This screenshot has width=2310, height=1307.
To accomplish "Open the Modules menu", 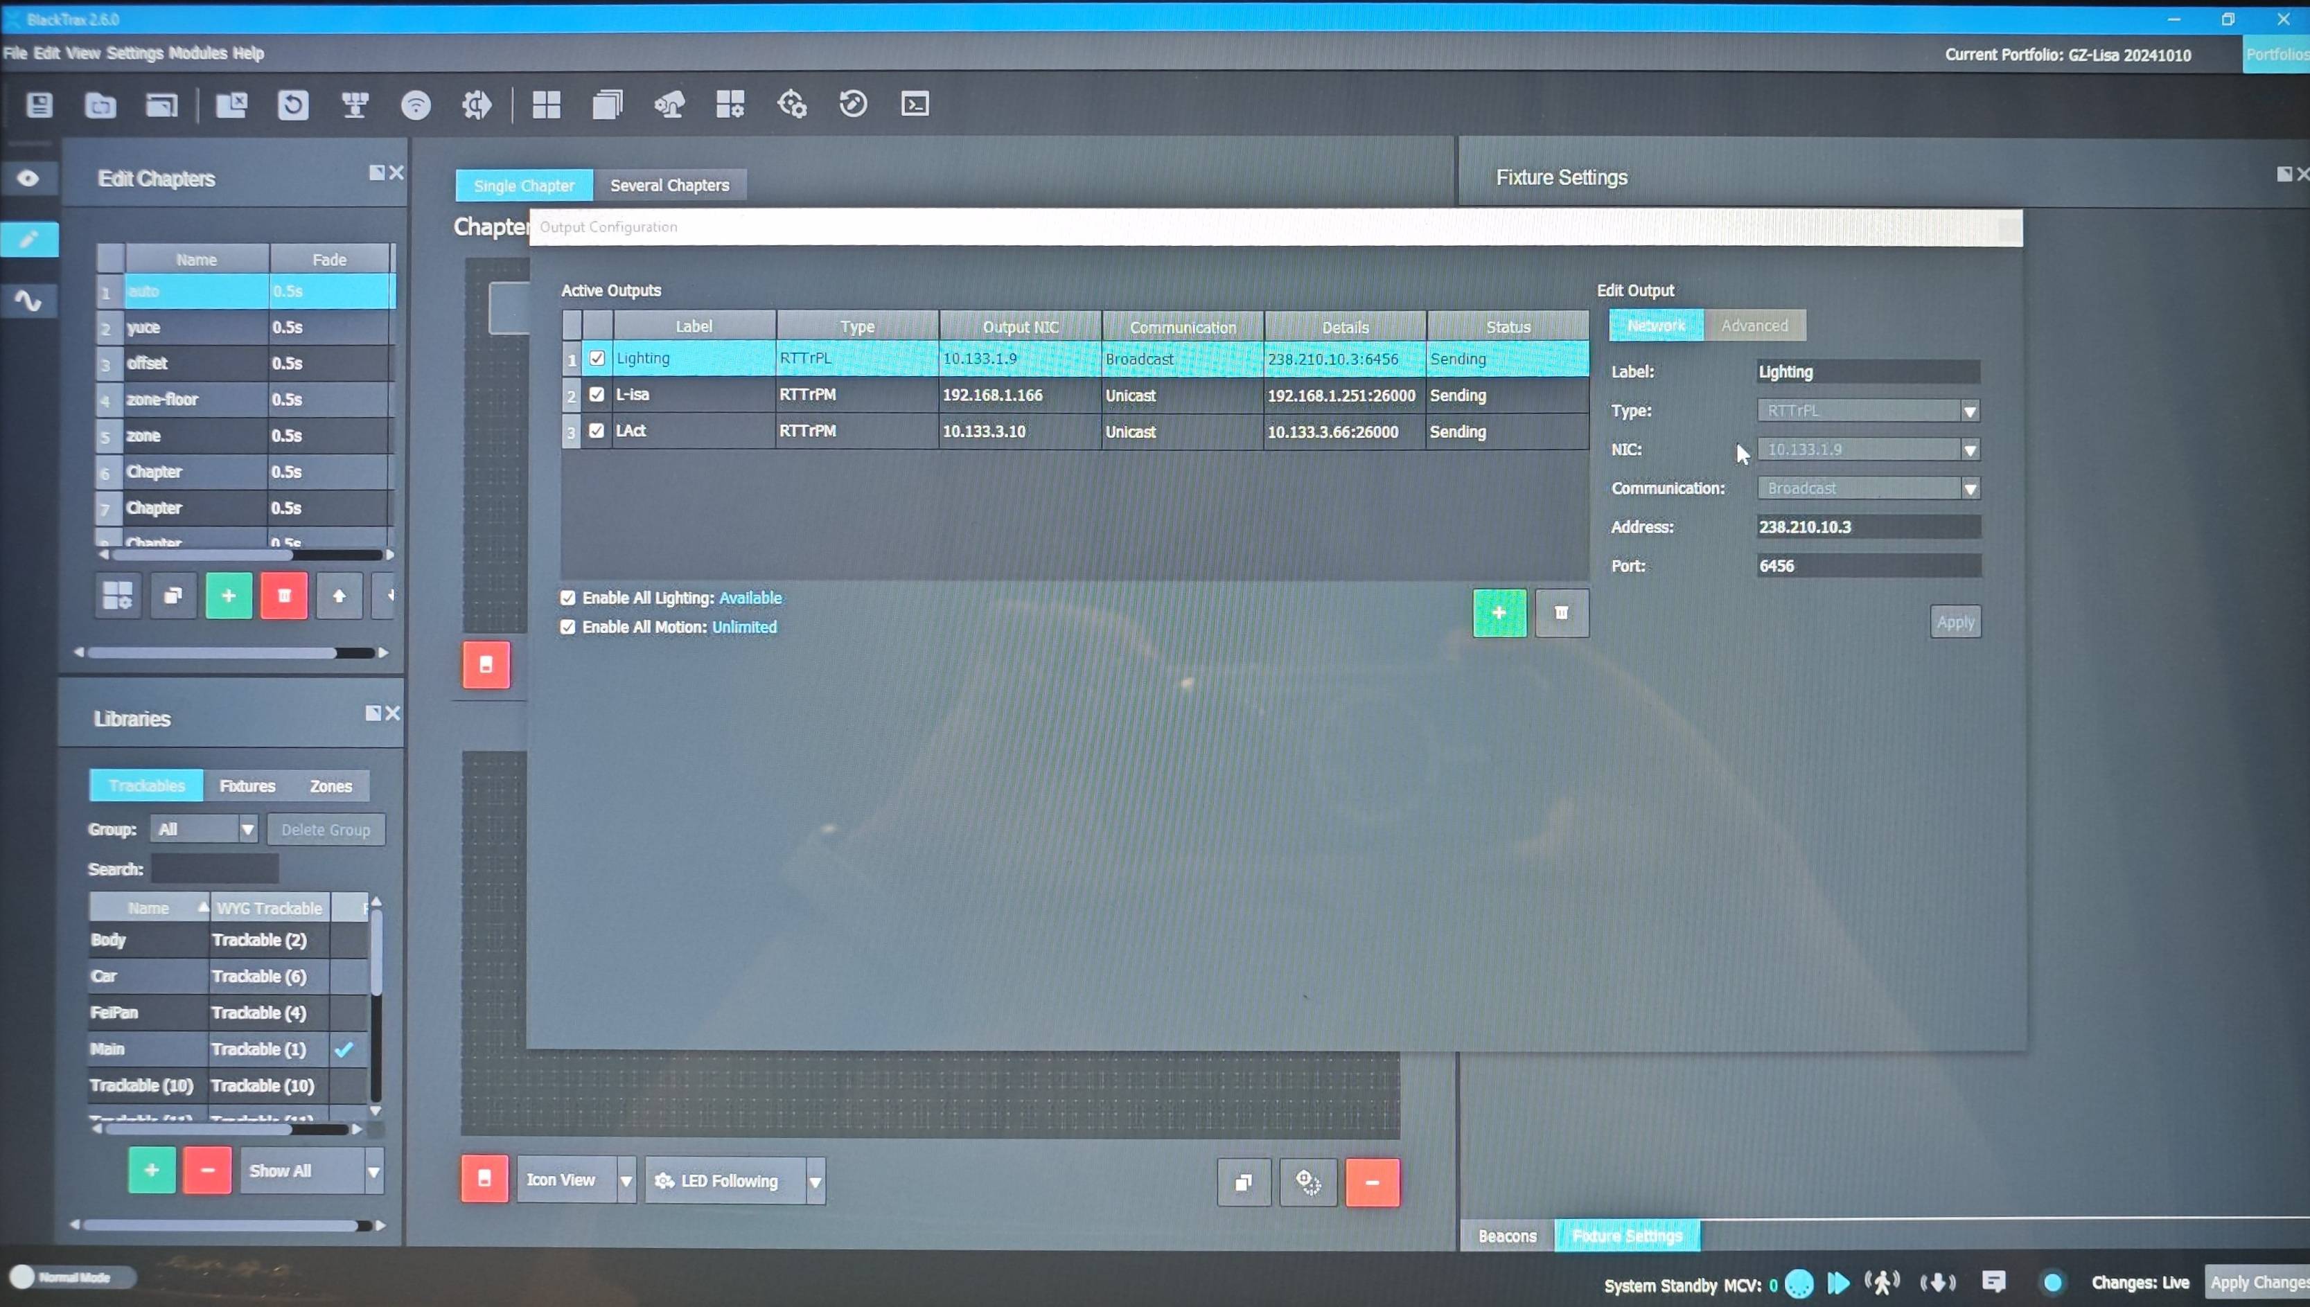I will pos(197,53).
